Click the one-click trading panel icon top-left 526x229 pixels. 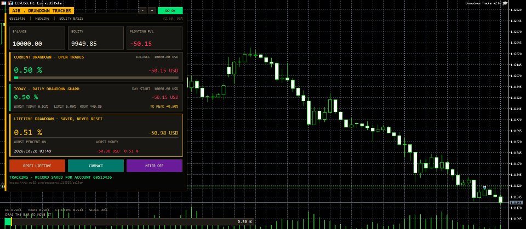(x=3, y=3)
